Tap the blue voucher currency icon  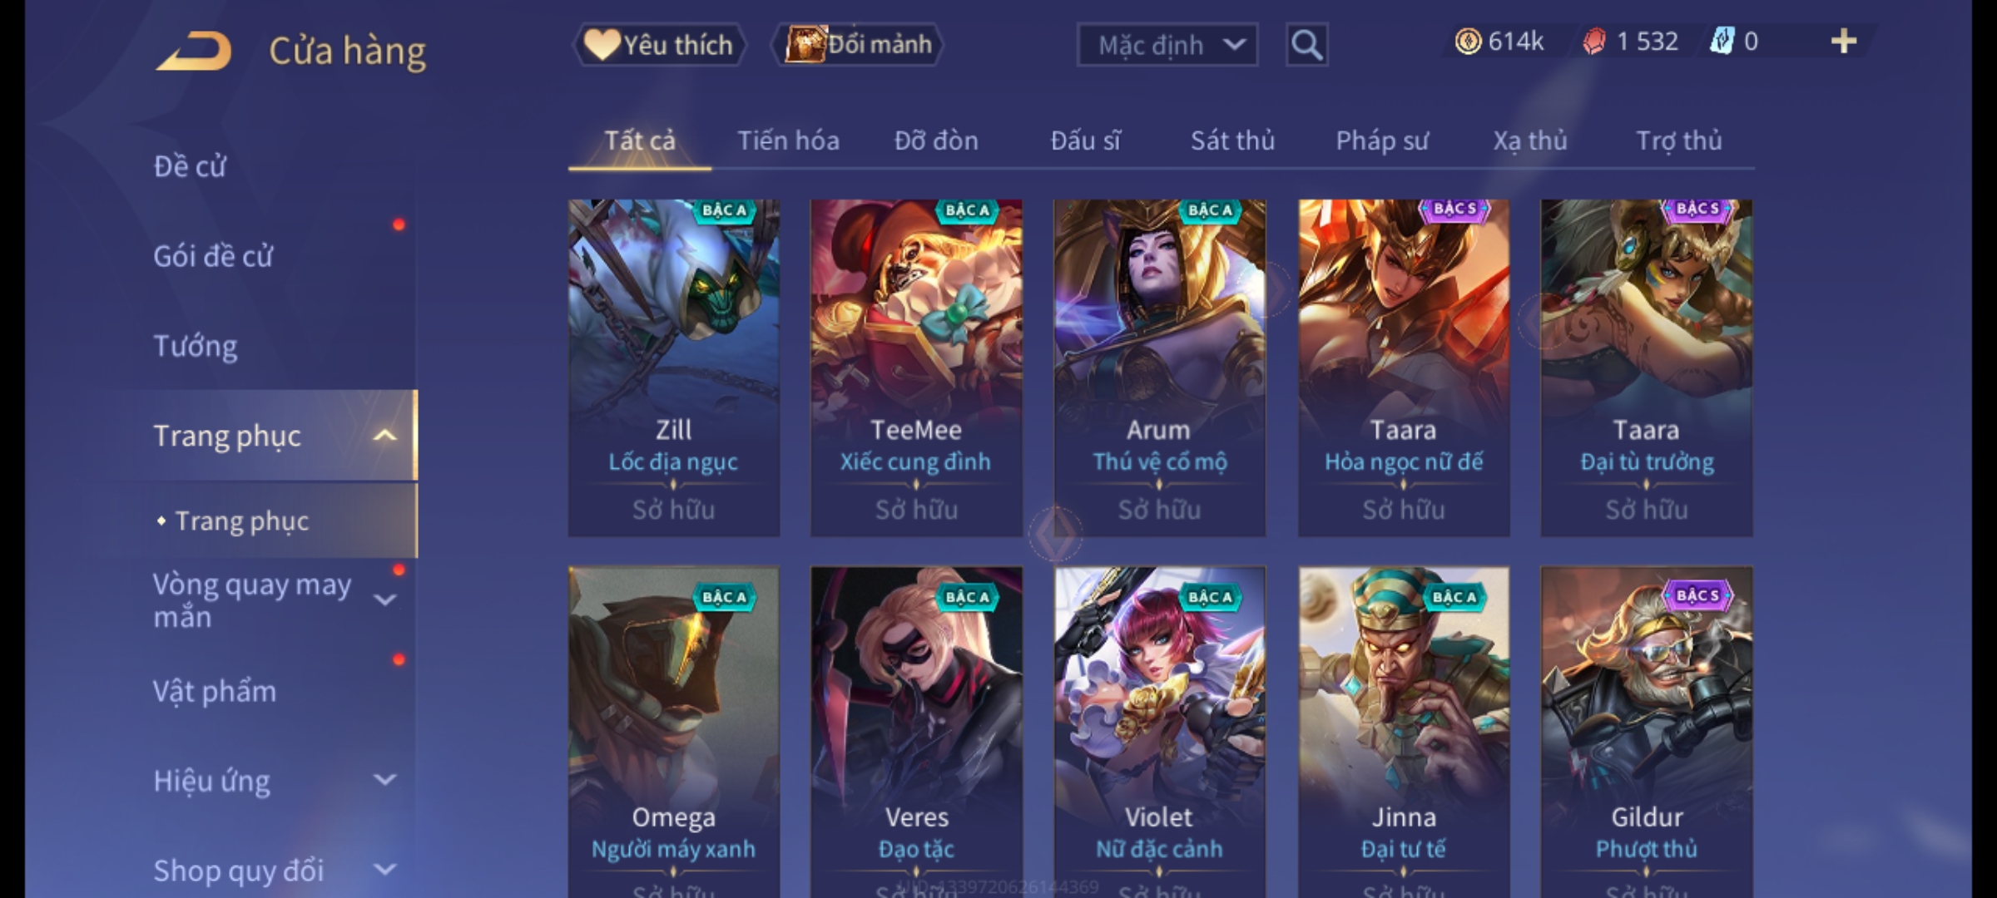(1721, 42)
